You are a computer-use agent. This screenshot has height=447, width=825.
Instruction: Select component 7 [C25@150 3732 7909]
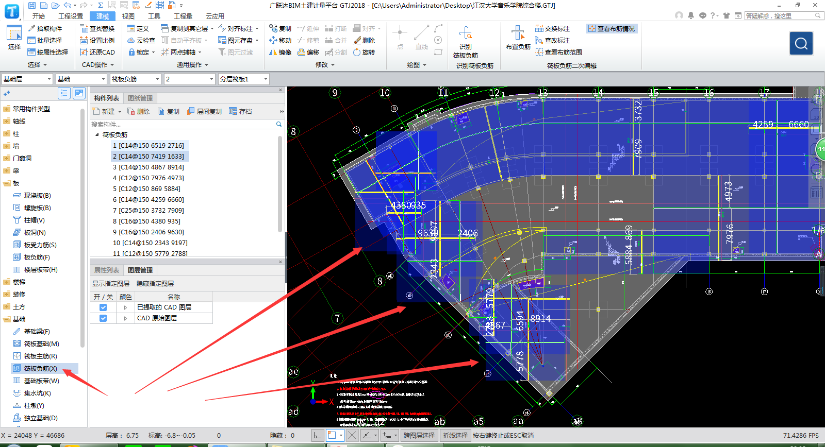coord(148,210)
